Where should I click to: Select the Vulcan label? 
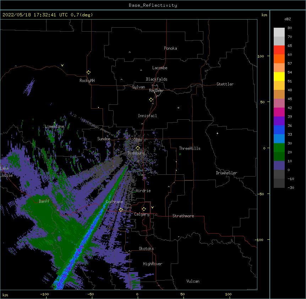[x=193, y=281]
